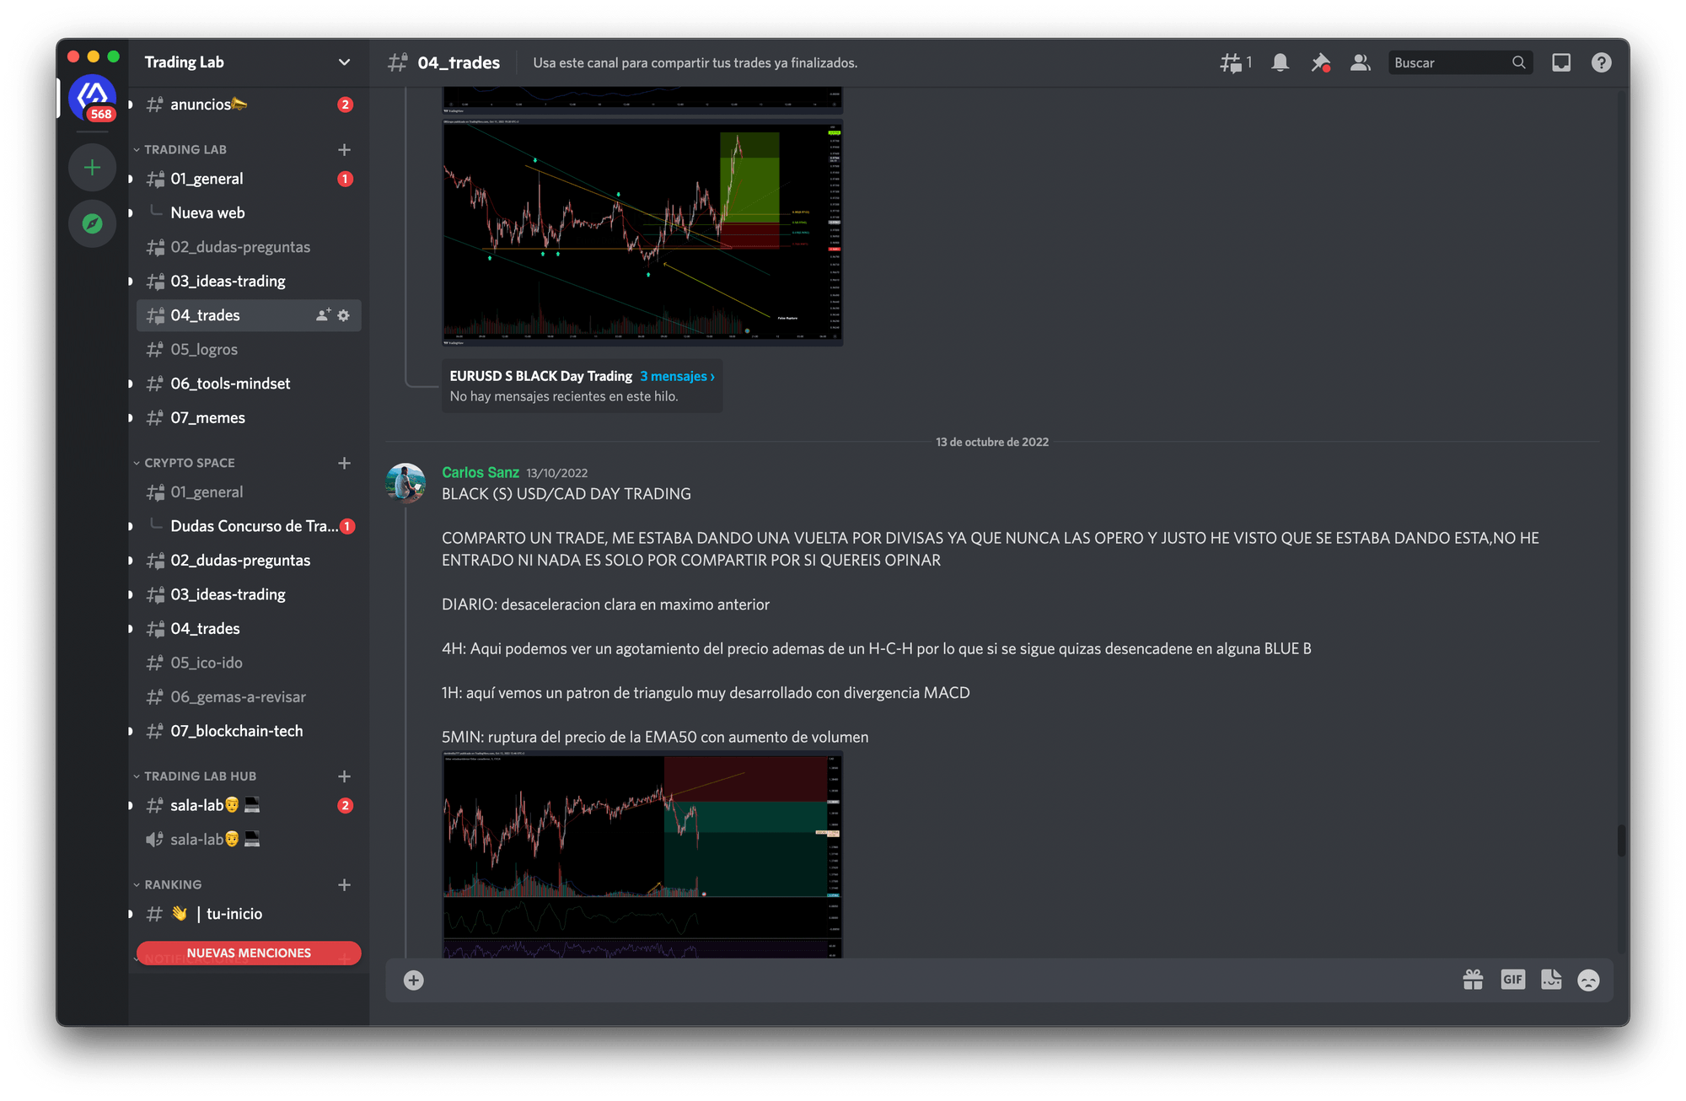
Task: Toggle the notification bell settings
Action: tap(1281, 62)
